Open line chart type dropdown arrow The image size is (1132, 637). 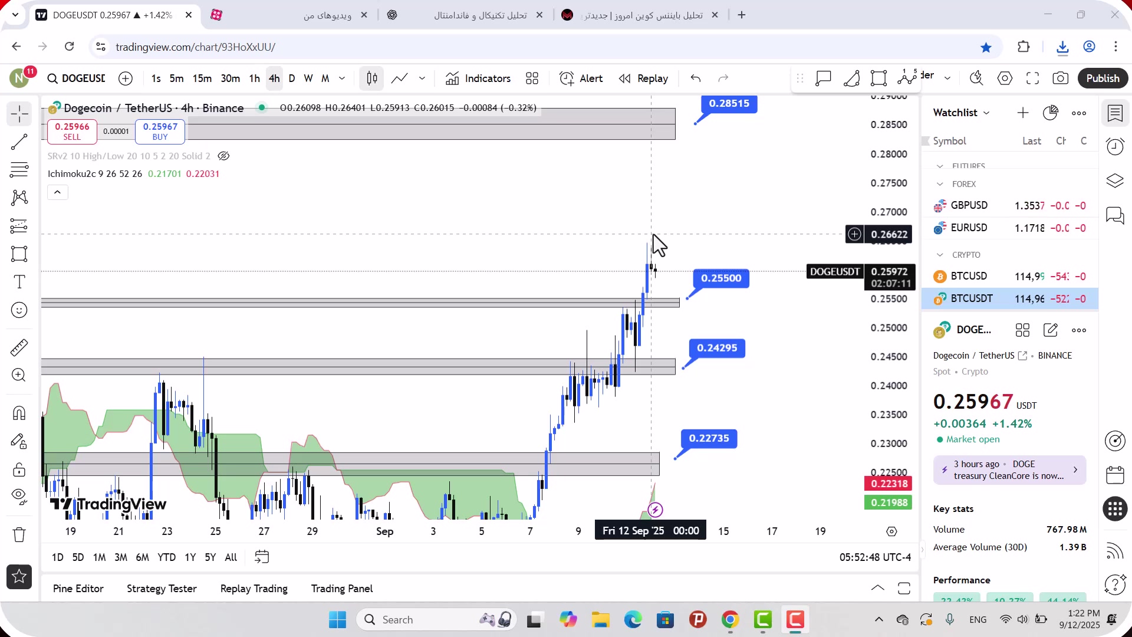(x=422, y=78)
